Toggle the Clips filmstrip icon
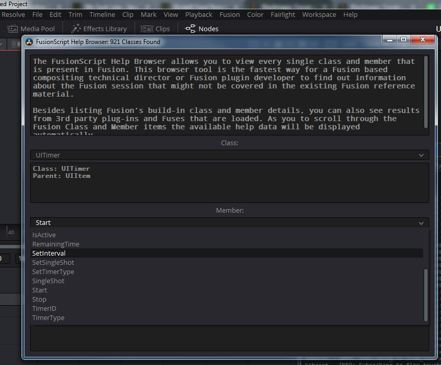Viewport: 441px width, 365px height. pos(147,29)
